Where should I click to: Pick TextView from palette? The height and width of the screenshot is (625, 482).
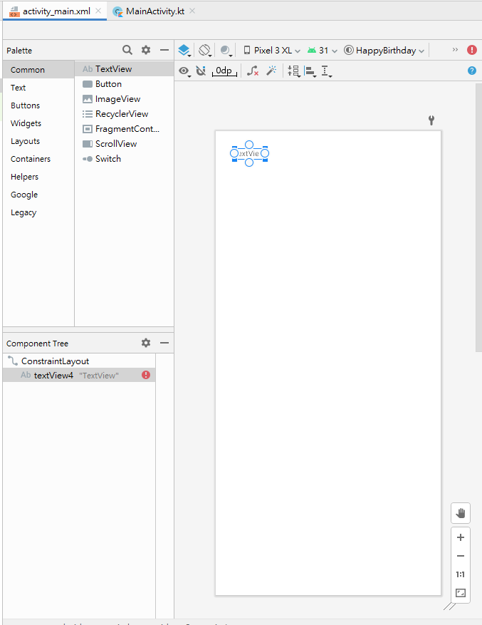point(125,69)
